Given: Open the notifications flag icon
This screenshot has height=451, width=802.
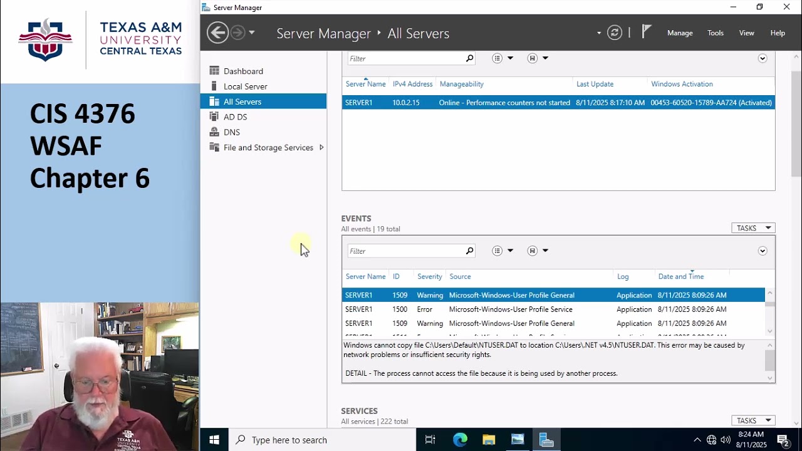Looking at the screenshot, I should click(x=647, y=32).
